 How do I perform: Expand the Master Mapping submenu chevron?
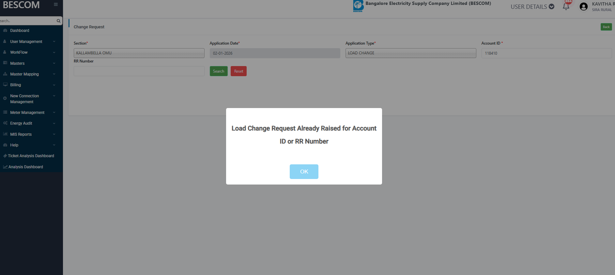54,74
